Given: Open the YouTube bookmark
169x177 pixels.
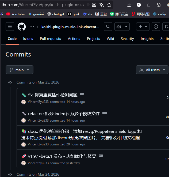Looking at the screenshot, I should tap(16, 14).
